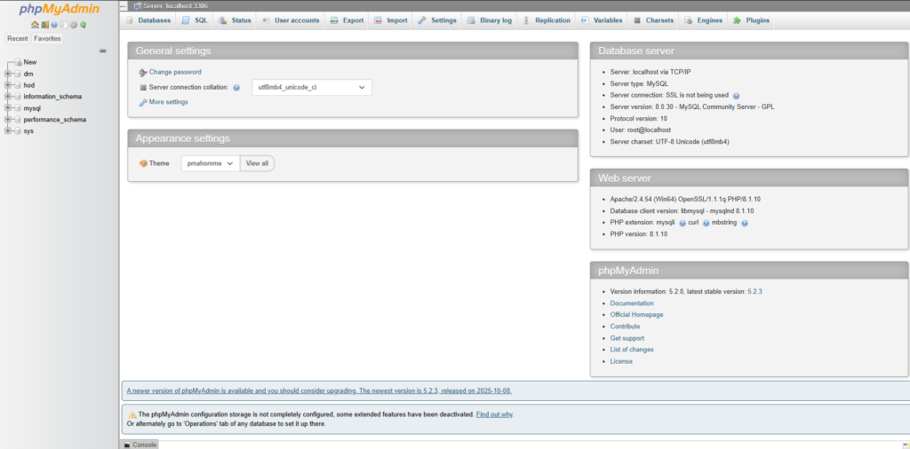Click the help icon after SSL is not being used
Viewport: 910px width, 449px height.
click(736, 96)
